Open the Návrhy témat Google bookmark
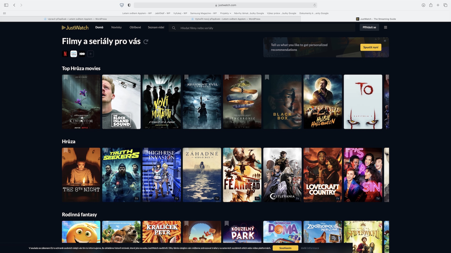451x253 pixels. point(249,13)
